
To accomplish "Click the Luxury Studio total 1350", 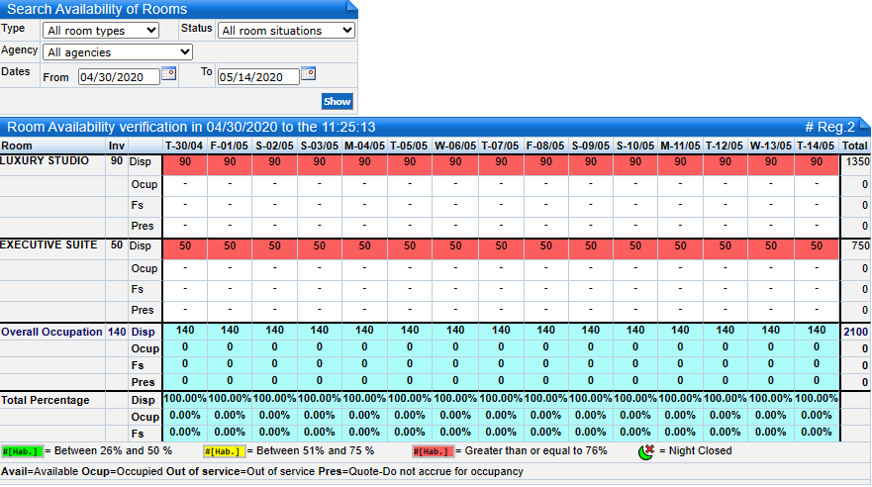I will click(x=857, y=161).
